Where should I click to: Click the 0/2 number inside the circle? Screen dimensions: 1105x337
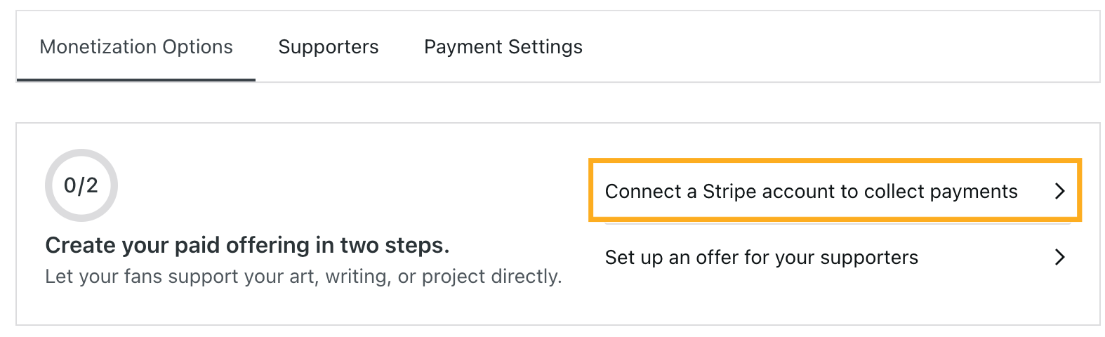click(81, 185)
